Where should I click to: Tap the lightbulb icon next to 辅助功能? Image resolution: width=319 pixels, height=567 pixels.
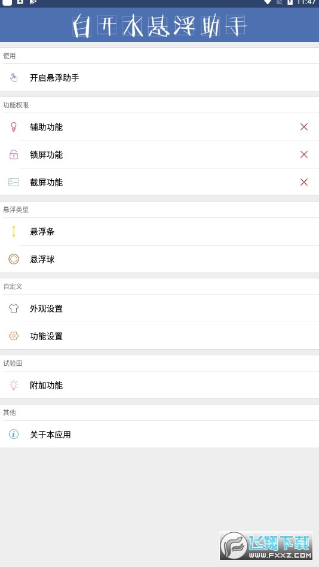[x=14, y=127]
